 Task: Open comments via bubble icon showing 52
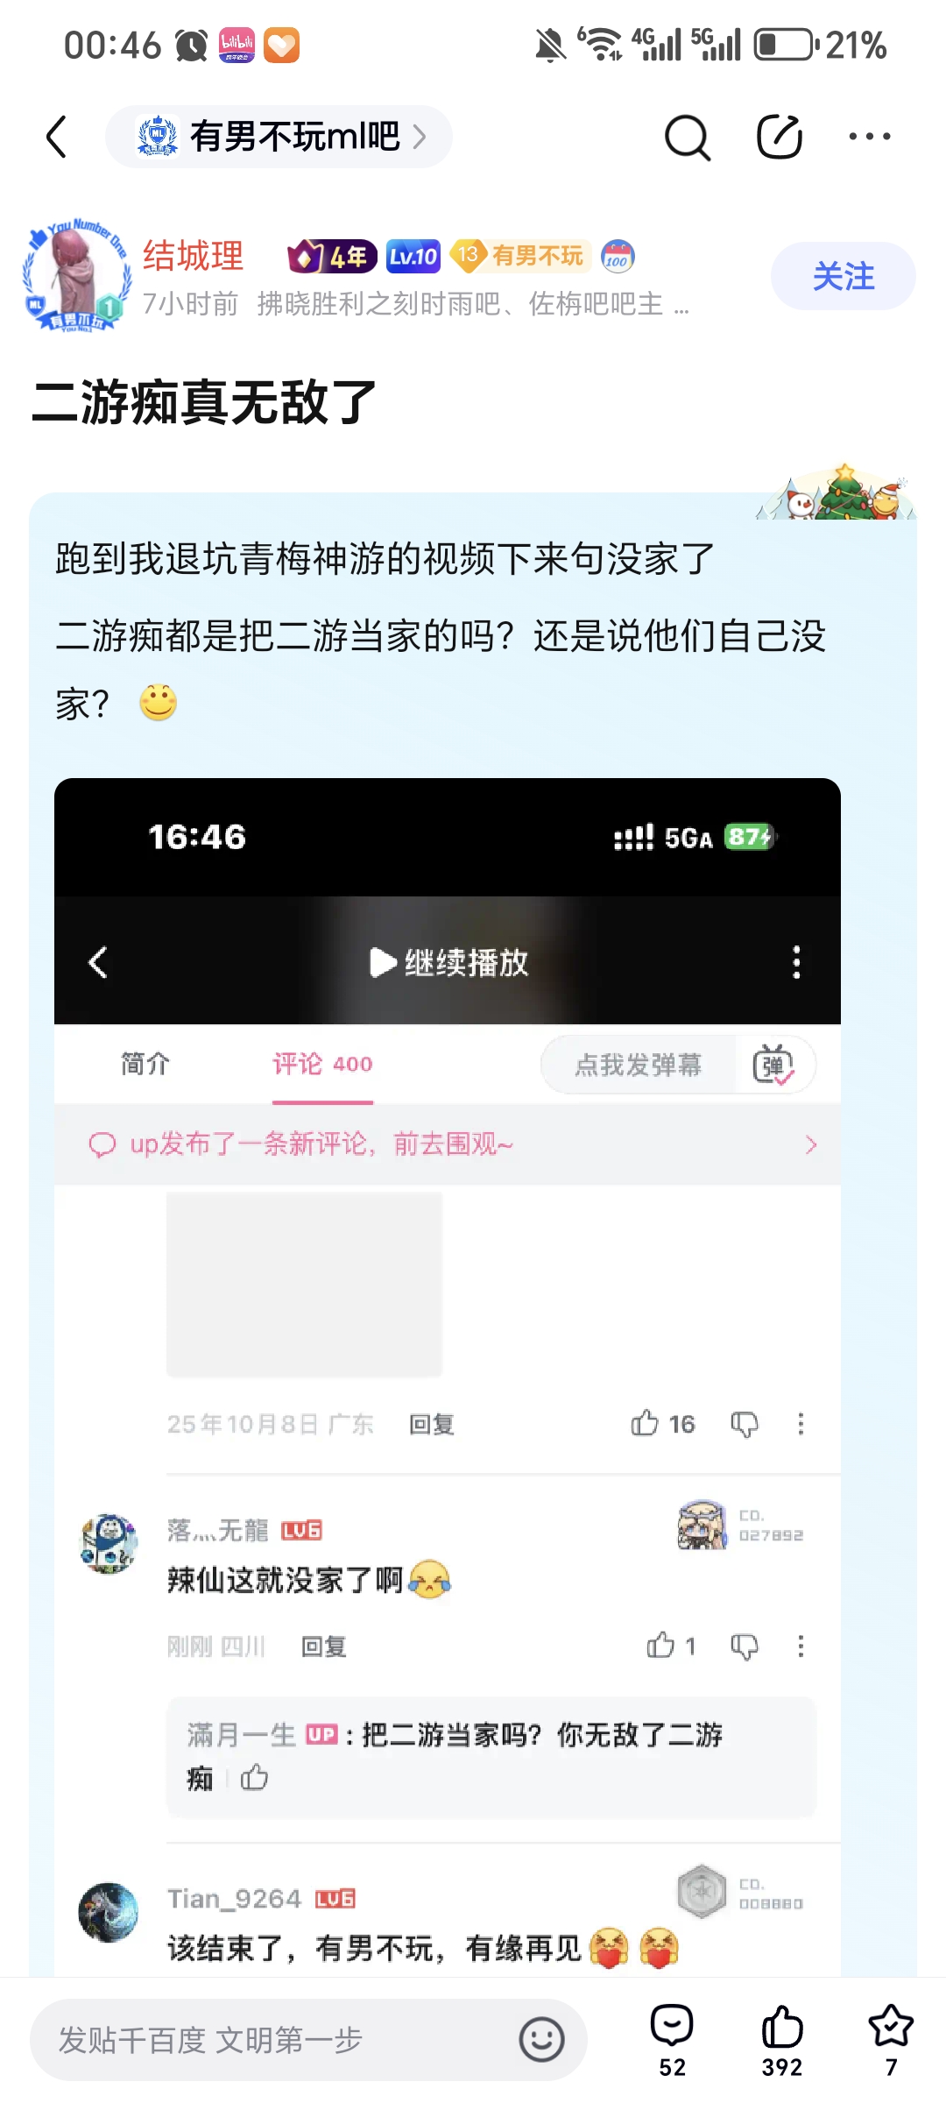tap(672, 2041)
